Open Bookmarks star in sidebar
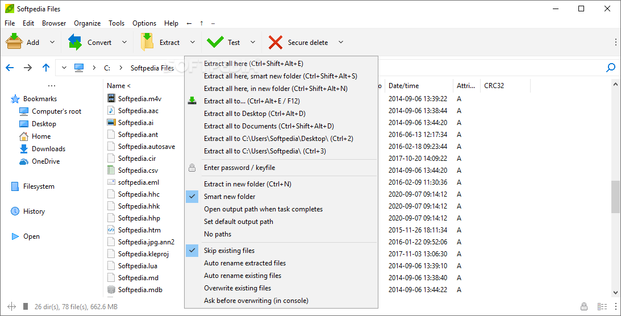Image resolution: width=621 pixels, height=316 pixels. point(15,99)
